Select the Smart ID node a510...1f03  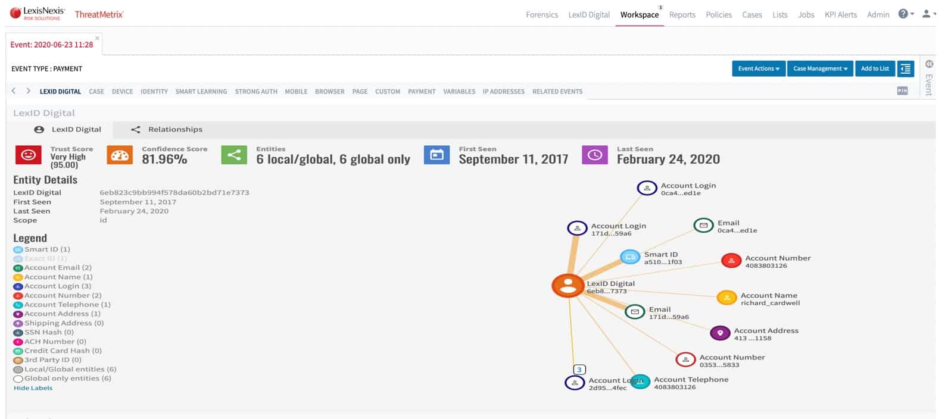coord(630,257)
